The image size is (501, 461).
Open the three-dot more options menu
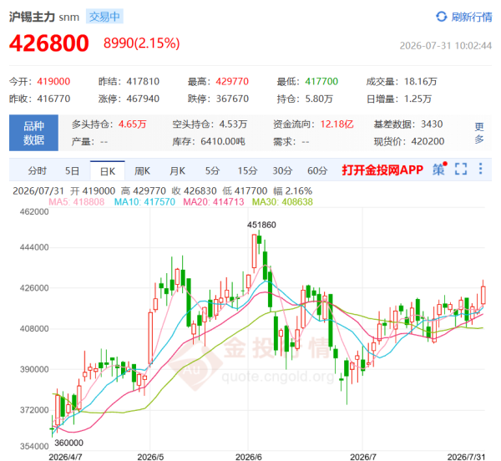point(480,169)
